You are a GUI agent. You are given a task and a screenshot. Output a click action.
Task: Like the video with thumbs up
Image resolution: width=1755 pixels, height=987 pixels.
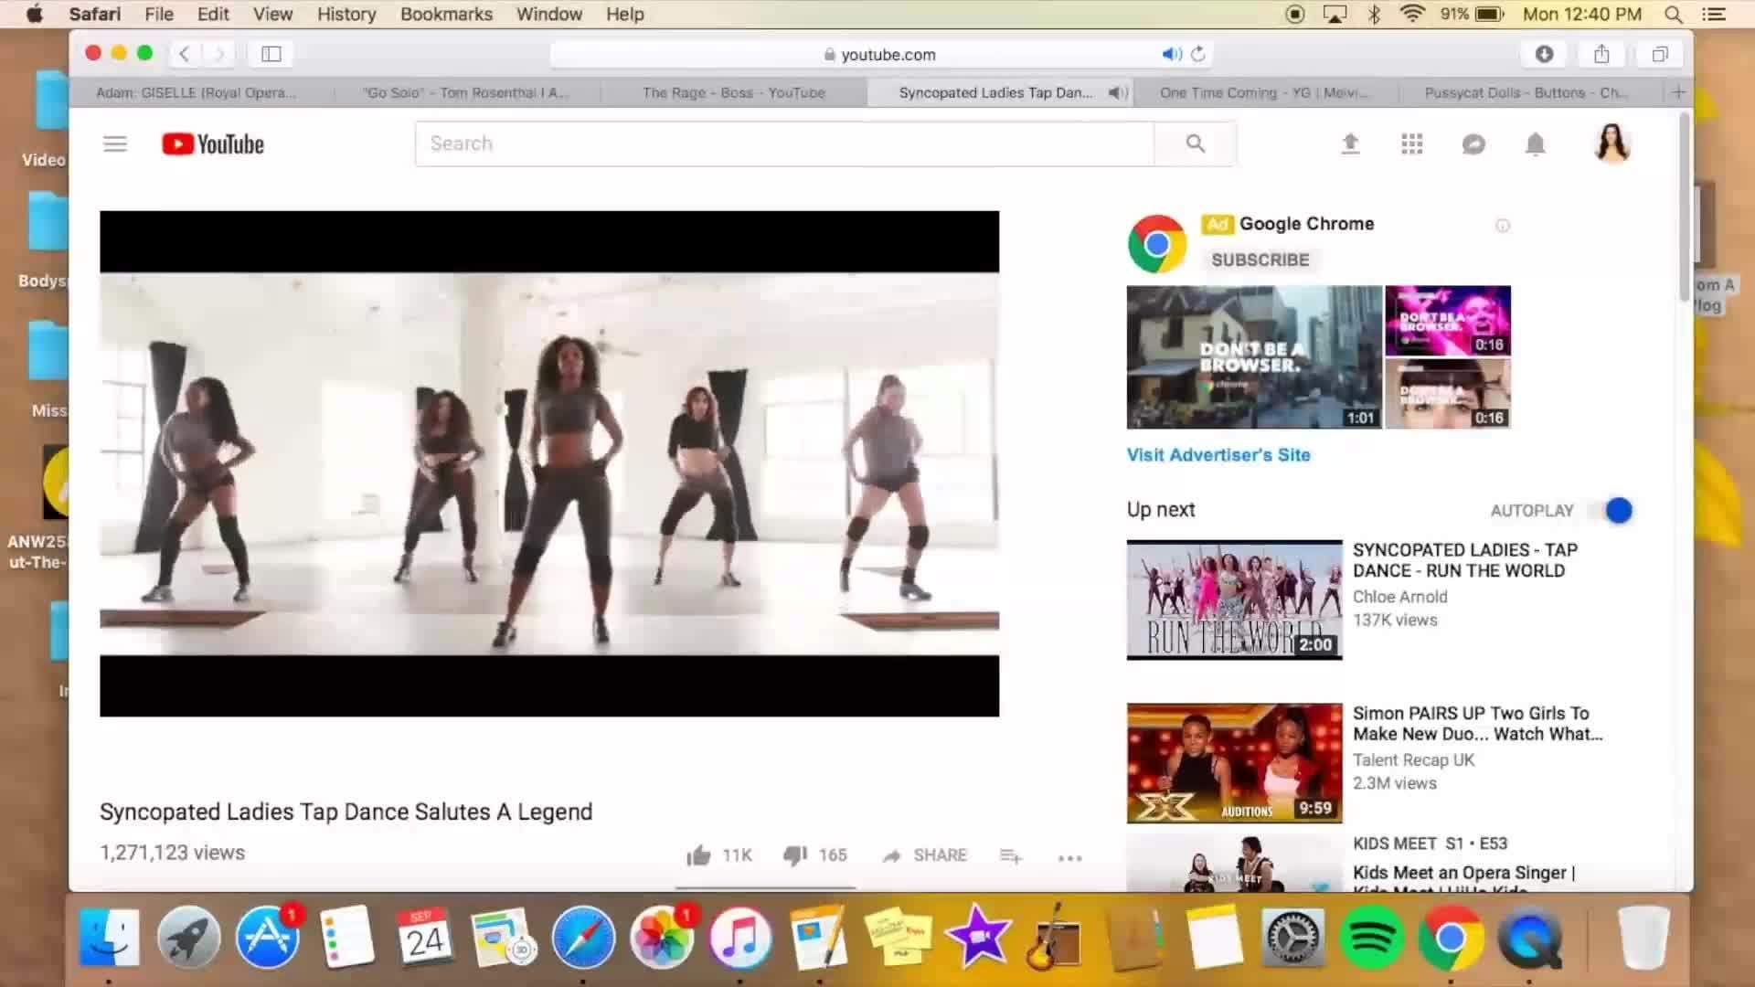pos(699,855)
